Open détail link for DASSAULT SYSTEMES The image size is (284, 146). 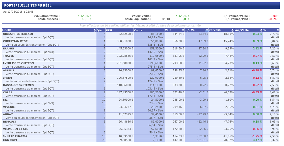275,89
